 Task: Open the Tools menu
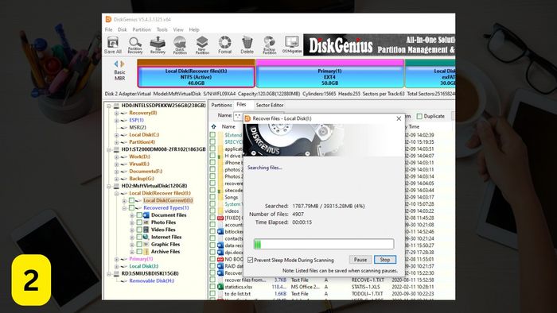click(162, 29)
